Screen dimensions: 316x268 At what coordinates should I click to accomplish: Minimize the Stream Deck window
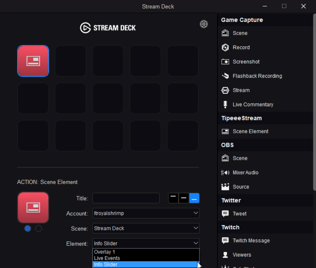coord(265,6)
